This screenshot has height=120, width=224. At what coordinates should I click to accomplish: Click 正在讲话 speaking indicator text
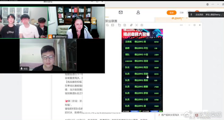pos(200,15)
